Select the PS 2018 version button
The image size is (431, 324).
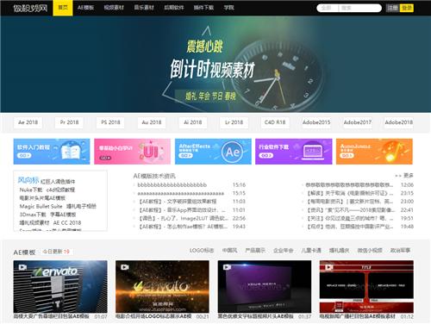point(110,122)
